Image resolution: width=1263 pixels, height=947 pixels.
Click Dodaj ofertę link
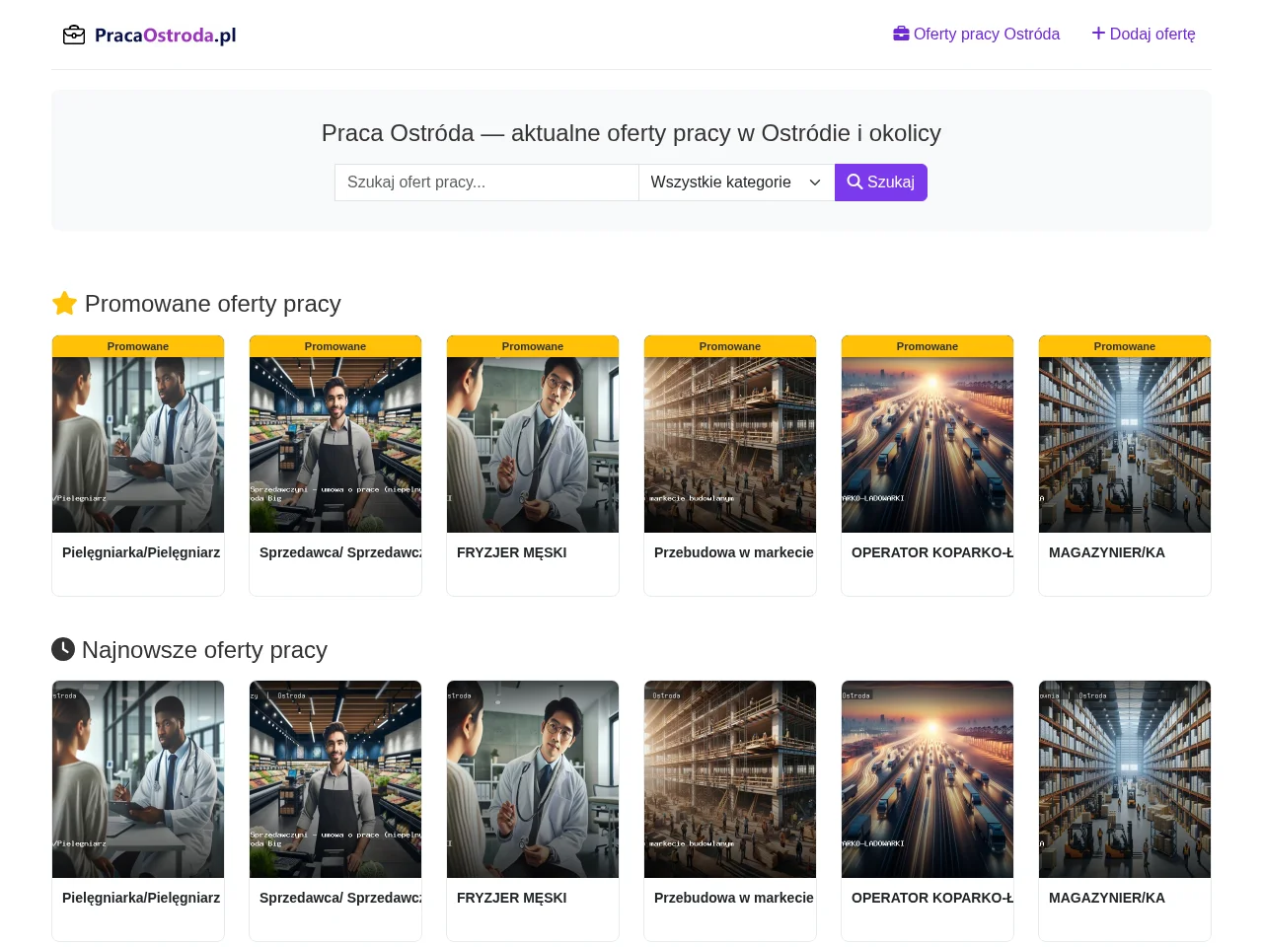click(1144, 34)
